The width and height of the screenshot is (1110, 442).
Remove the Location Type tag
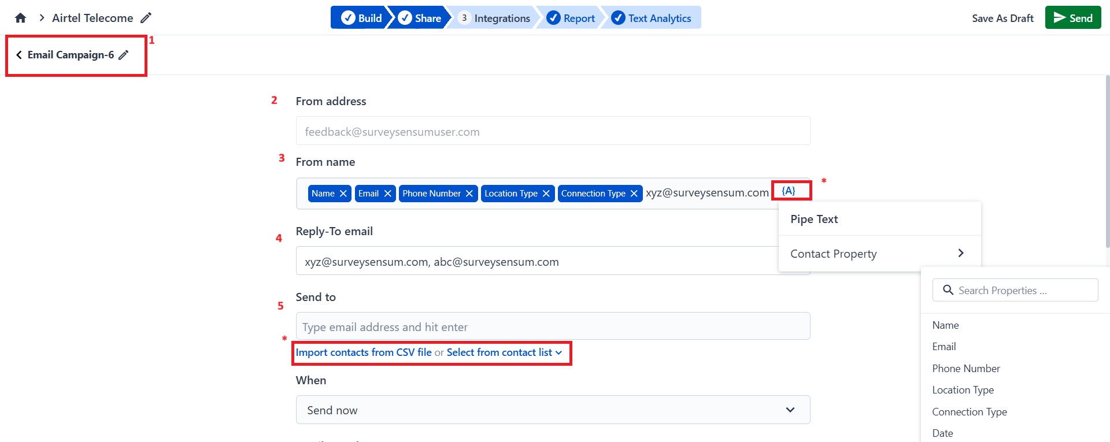pyautogui.click(x=546, y=194)
